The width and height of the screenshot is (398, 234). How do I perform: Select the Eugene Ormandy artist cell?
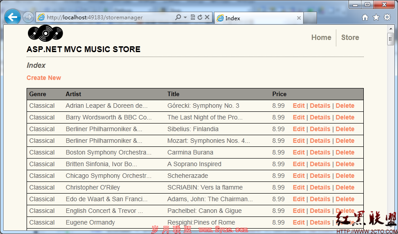coord(90,222)
